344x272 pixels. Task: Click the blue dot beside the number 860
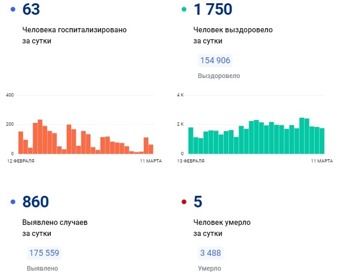tap(12, 202)
